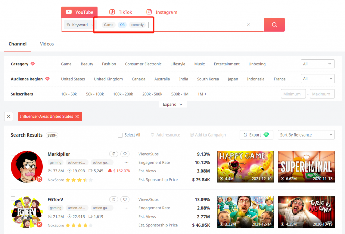Check the box beside Markiplier

click(13, 153)
